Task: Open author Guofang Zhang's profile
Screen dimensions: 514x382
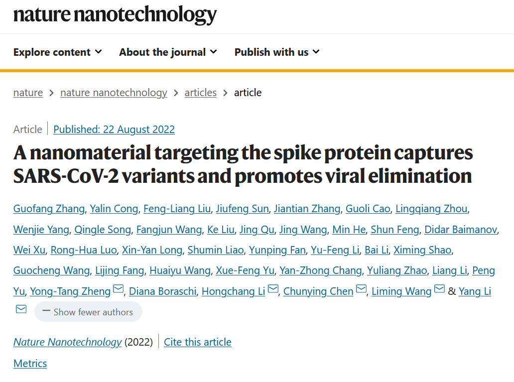Action: coord(49,209)
